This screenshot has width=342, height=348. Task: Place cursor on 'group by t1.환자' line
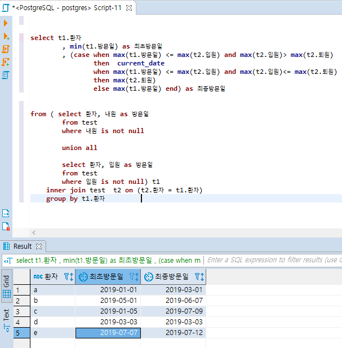75,199
